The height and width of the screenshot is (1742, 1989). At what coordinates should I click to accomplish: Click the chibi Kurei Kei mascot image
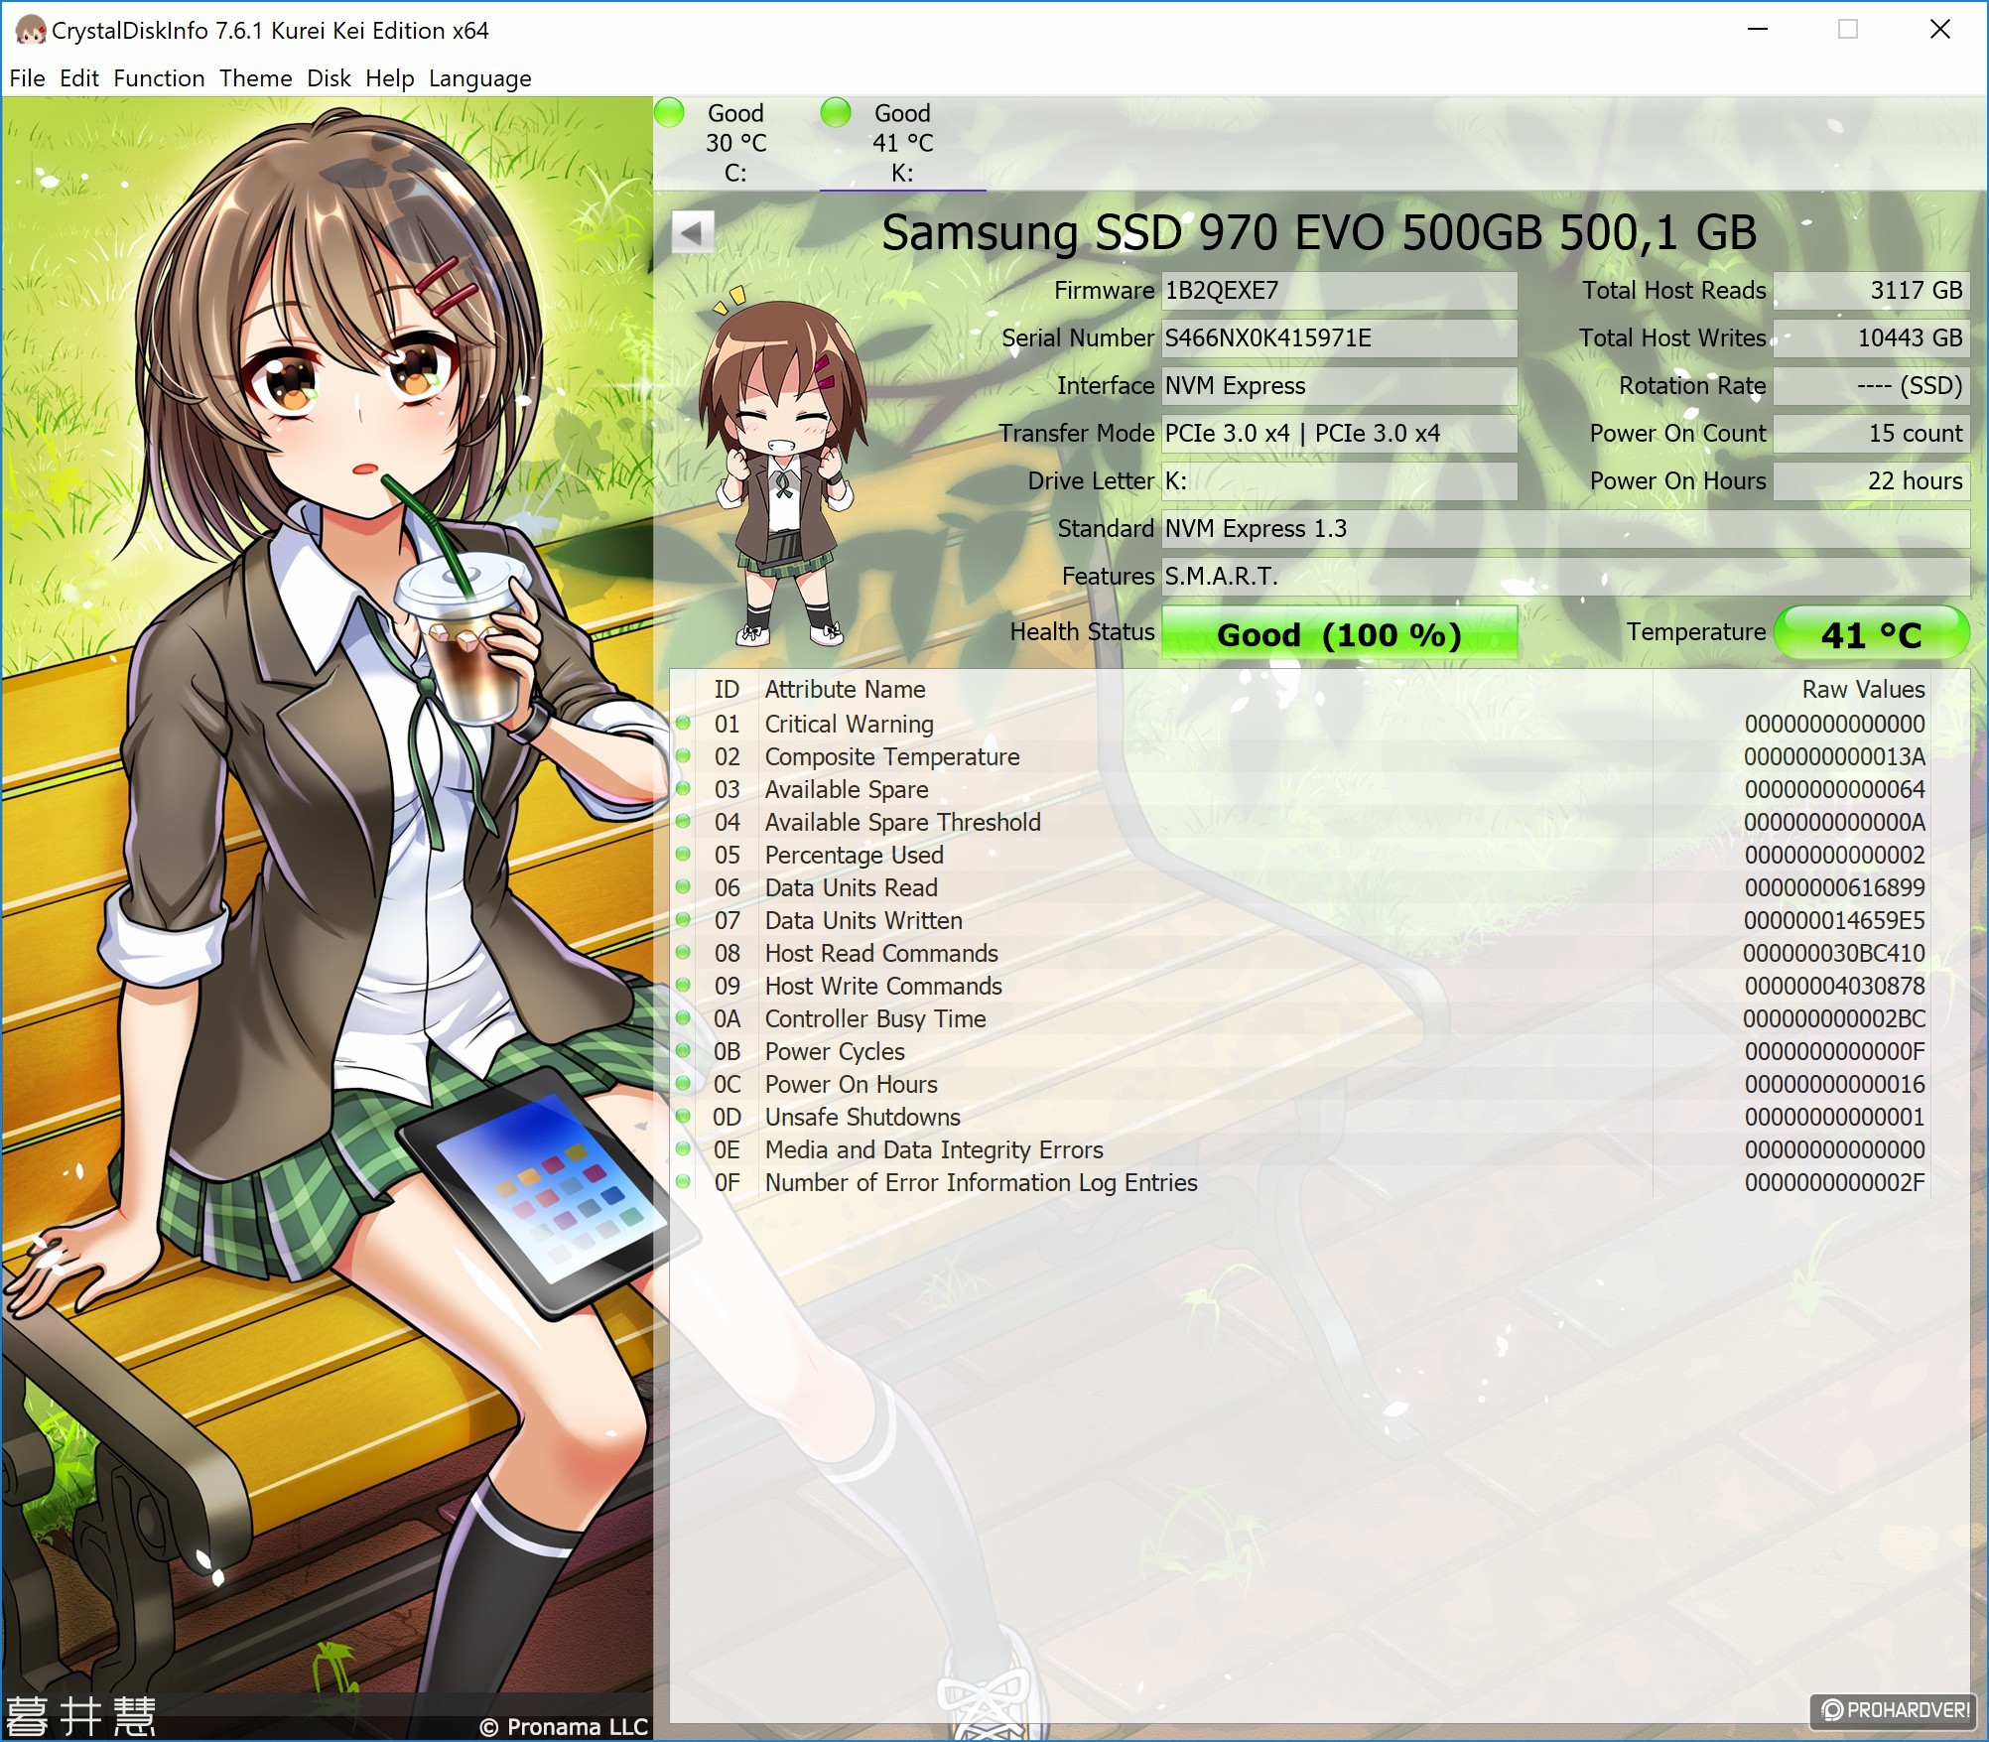point(784,467)
